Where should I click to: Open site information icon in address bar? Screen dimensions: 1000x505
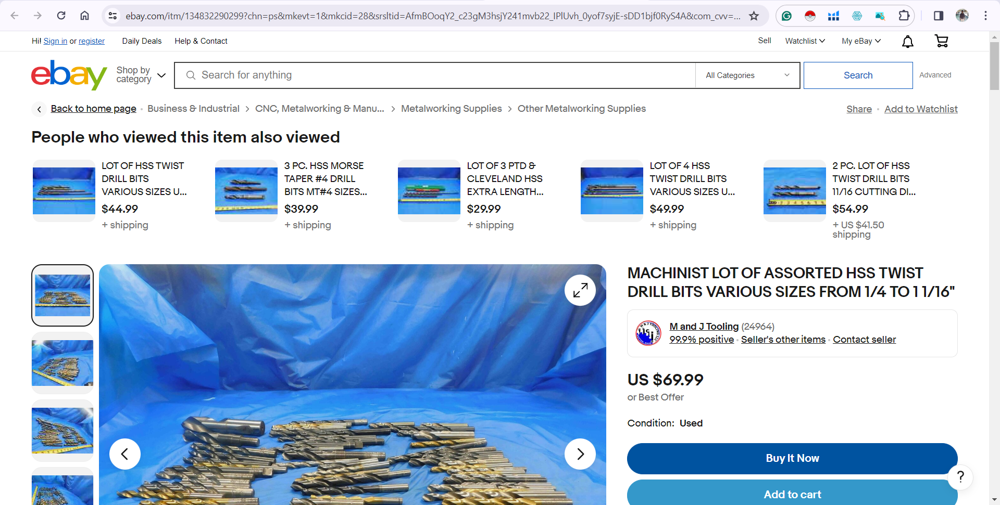(x=113, y=16)
